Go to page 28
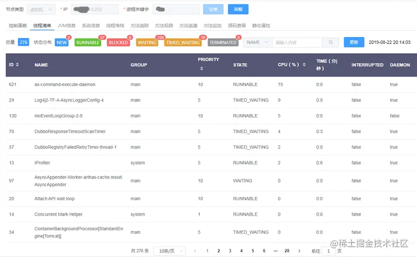 [x=287, y=251]
